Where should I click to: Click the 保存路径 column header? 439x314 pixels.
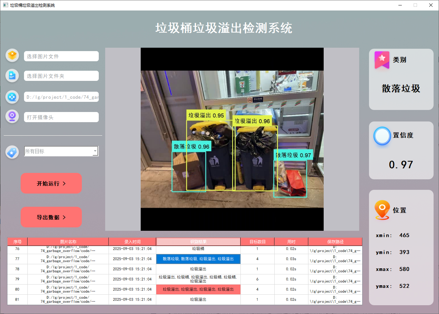(x=335, y=242)
